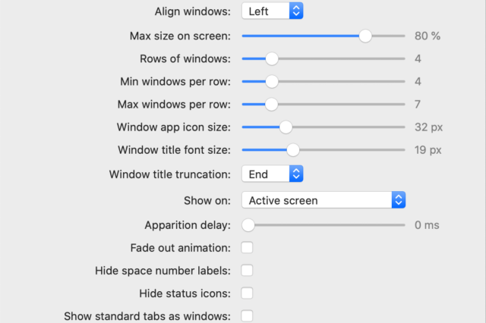Click the Apparition delay slider knob

248,224
